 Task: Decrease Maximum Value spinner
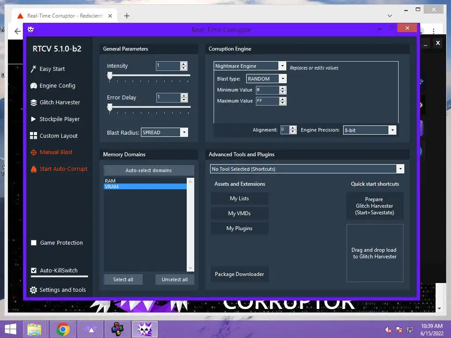point(283,103)
